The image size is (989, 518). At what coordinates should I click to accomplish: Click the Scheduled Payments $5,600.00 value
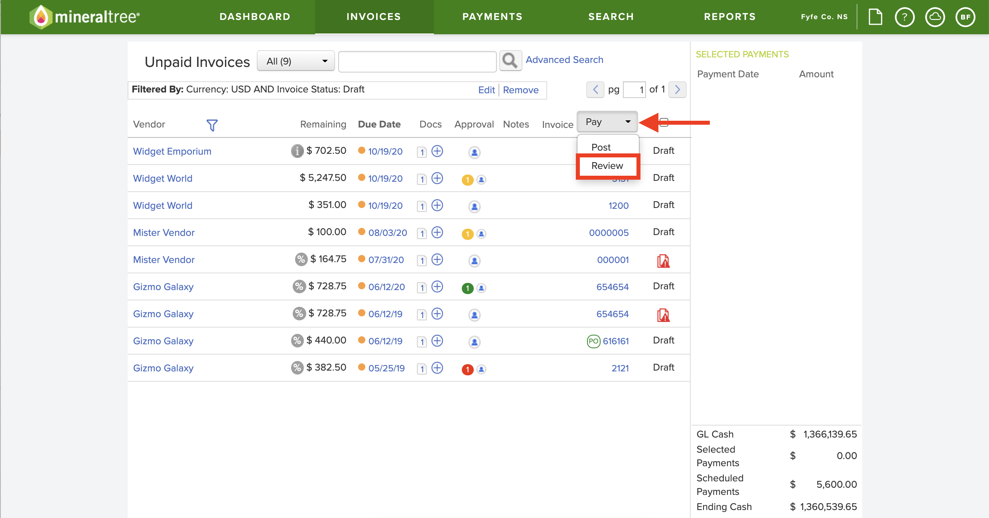click(x=823, y=485)
